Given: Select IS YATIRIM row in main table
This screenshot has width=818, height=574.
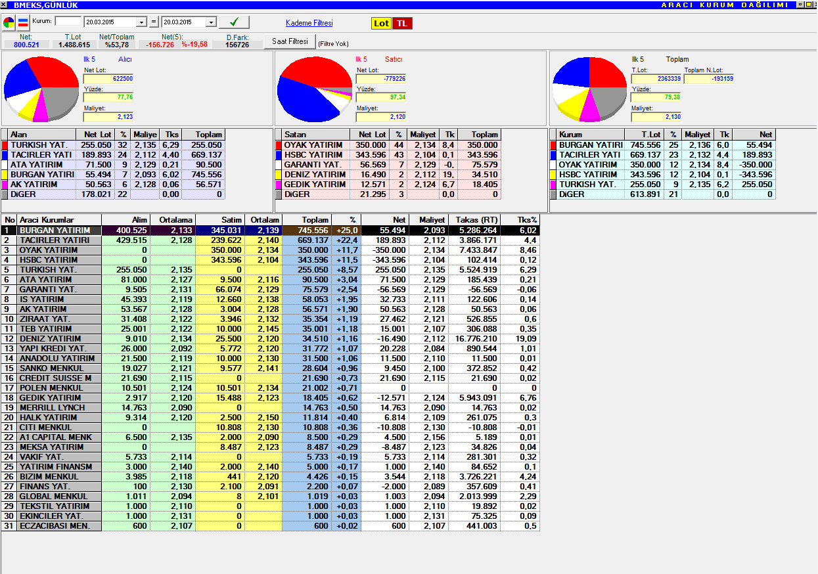Looking at the screenshot, I should click(x=271, y=299).
